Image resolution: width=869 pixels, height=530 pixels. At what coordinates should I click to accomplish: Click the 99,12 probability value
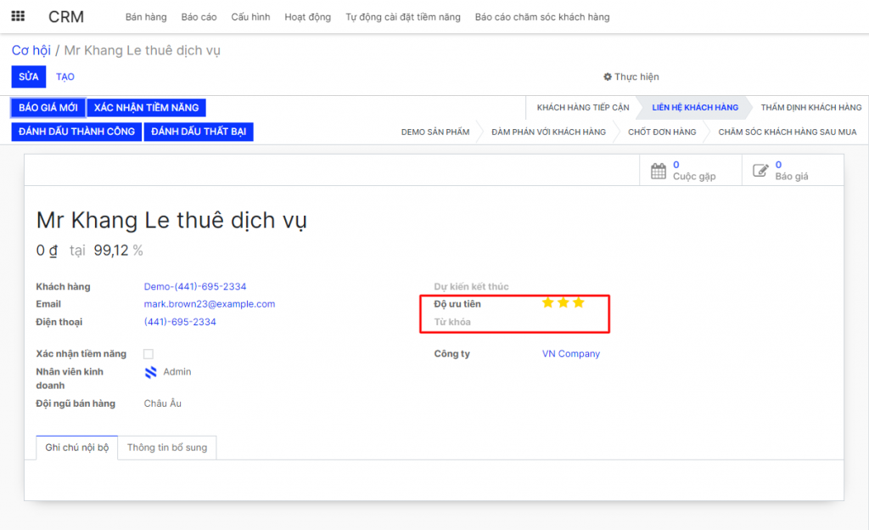coord(111,251)
